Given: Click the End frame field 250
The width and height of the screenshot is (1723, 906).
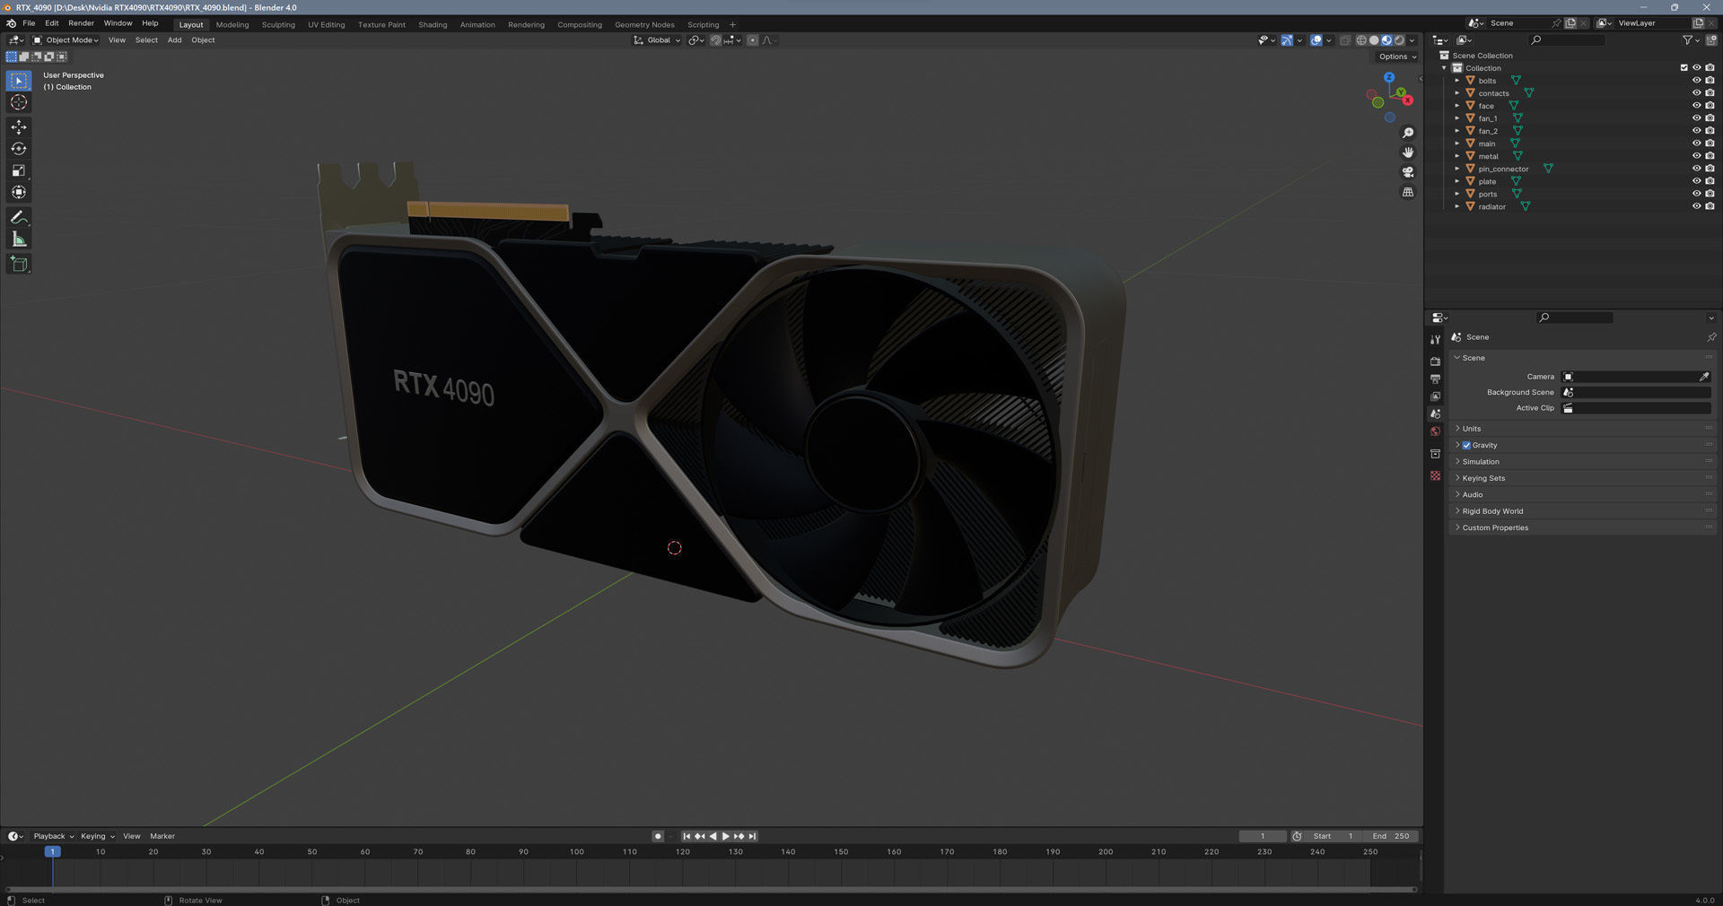Looking at the screenshot, I should click(1390, 836).
